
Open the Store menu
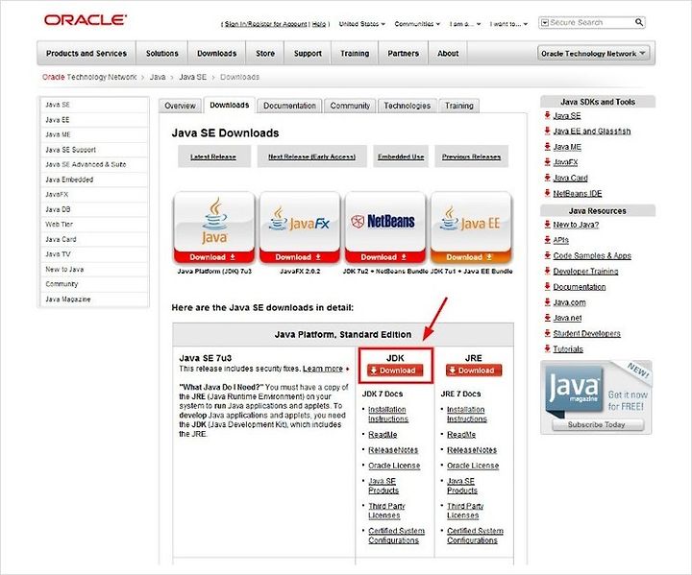tap(265, 54)
